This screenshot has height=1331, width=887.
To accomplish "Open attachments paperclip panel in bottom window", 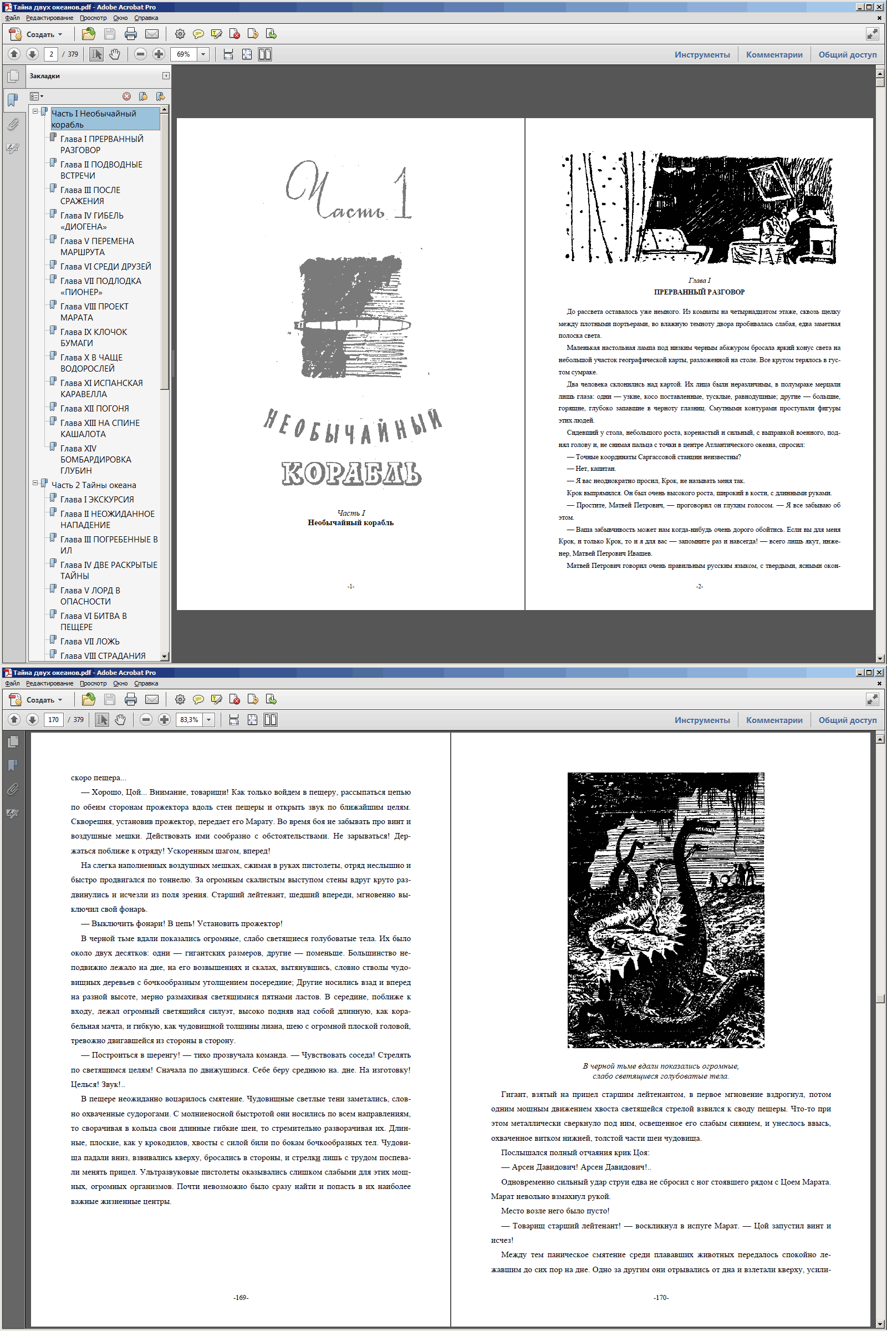I will coord(12,789).
